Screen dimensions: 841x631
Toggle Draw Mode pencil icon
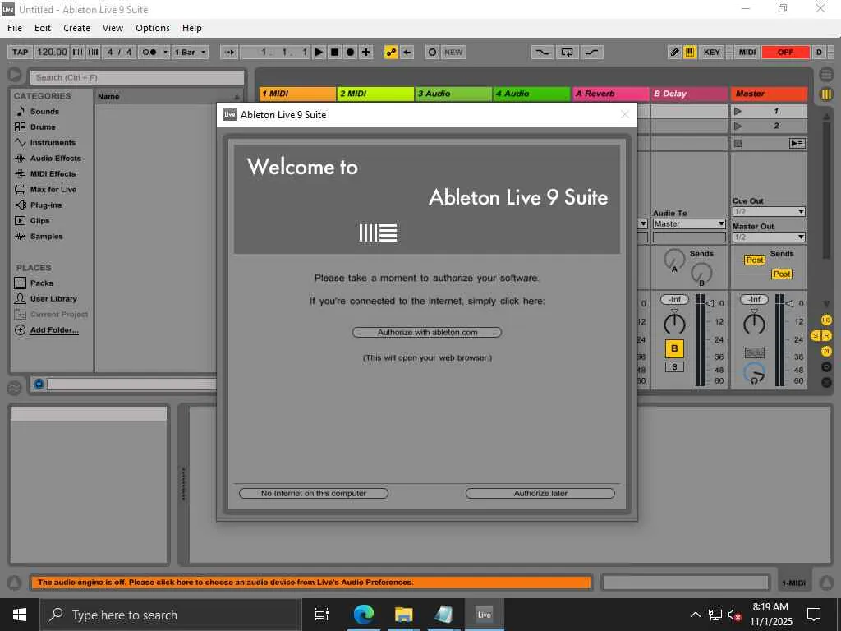675,52
